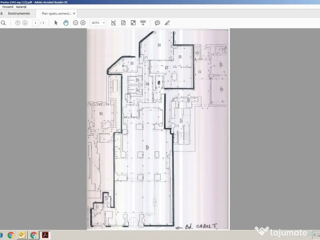Click the zoom to page width icon
This screenshot has height=240, width=320.
113,22
